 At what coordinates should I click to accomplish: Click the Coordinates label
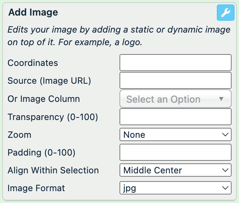point(33,63)
